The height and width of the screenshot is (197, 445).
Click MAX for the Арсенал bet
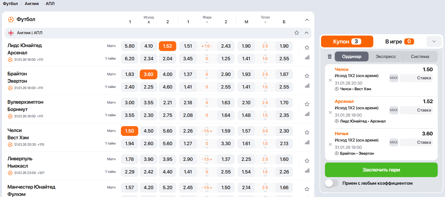pyautogui.click(x=394, y=110)
